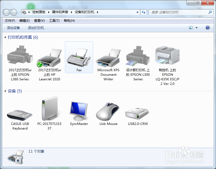Select the EPSON L300 Series printer icon
The image size is (216, 169).
[x=138, y=56]
